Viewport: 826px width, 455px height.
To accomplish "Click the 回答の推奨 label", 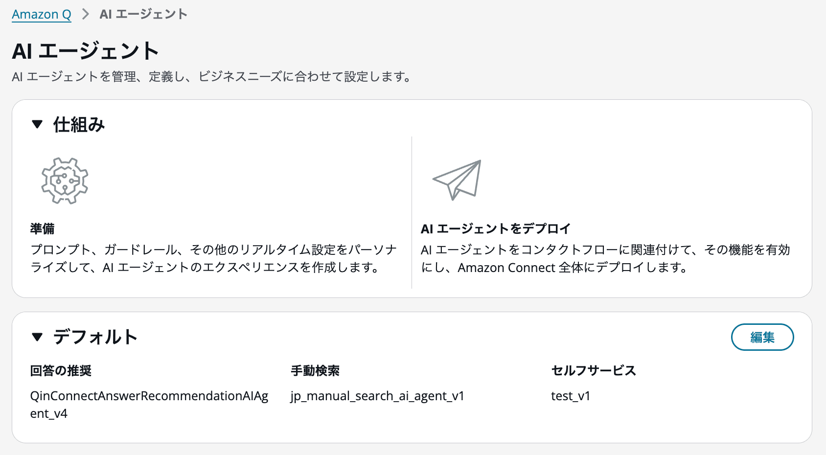I will click(61, 371).
